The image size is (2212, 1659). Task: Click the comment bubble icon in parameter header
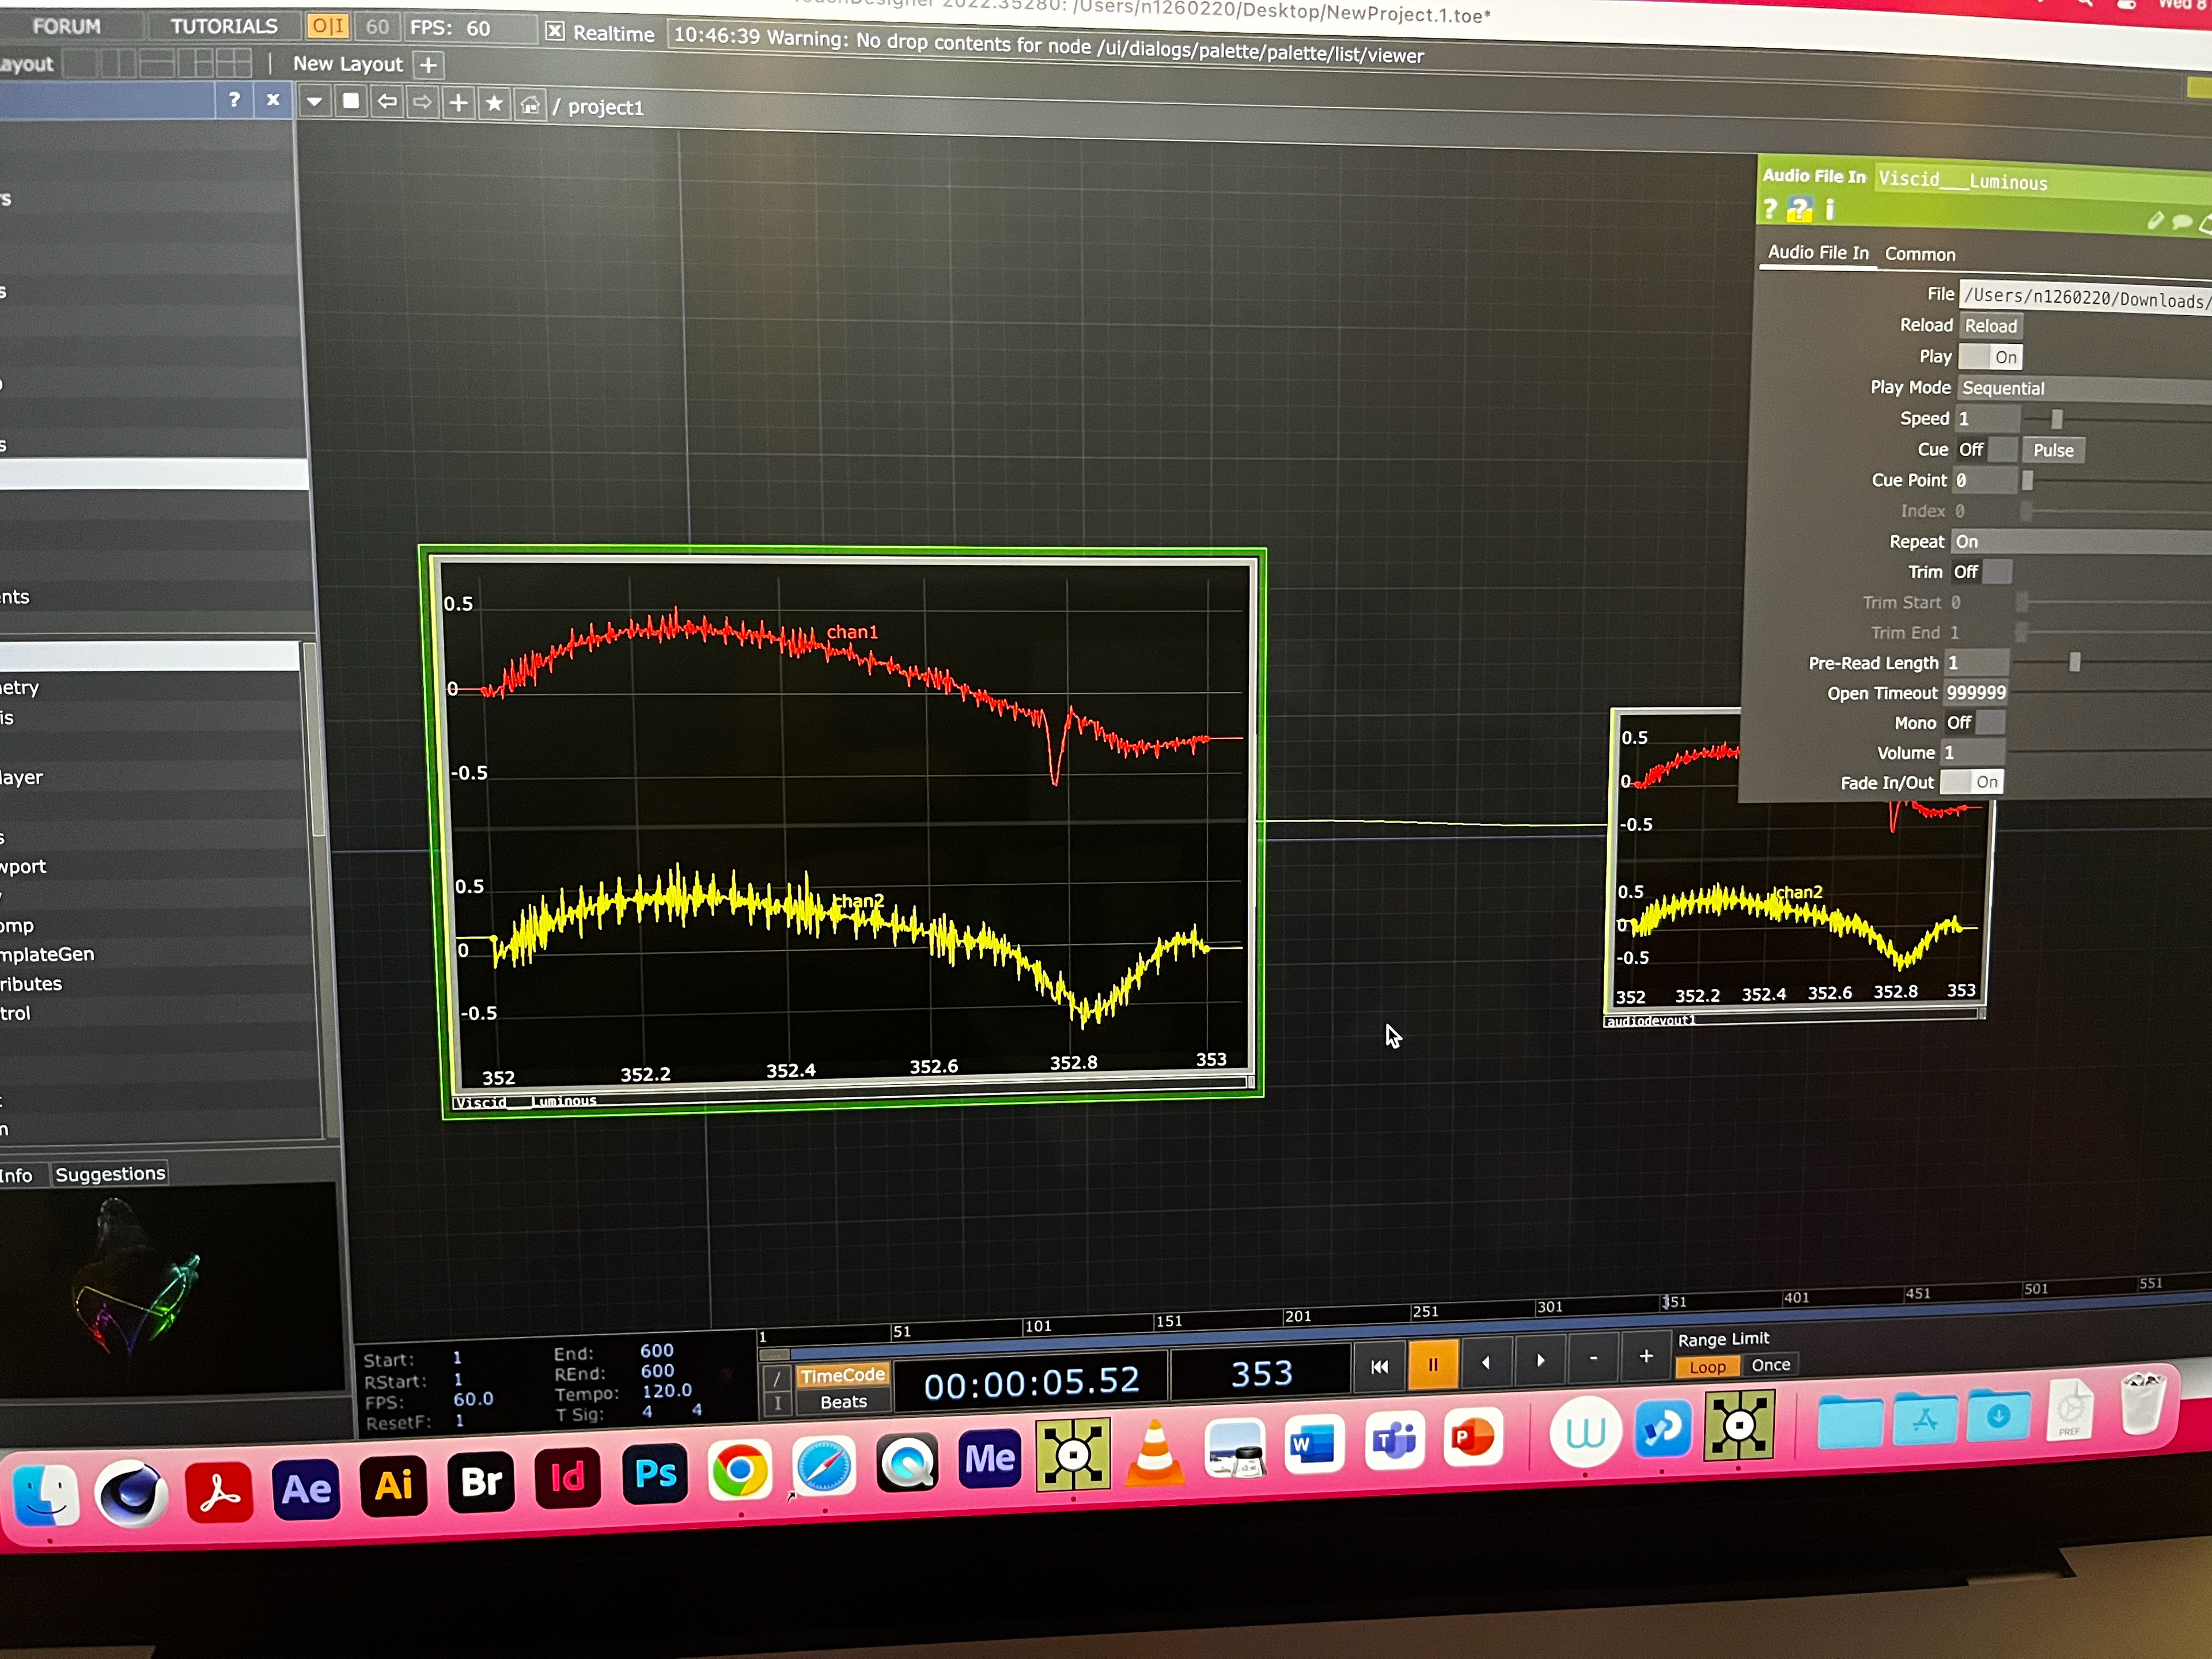2182,222
